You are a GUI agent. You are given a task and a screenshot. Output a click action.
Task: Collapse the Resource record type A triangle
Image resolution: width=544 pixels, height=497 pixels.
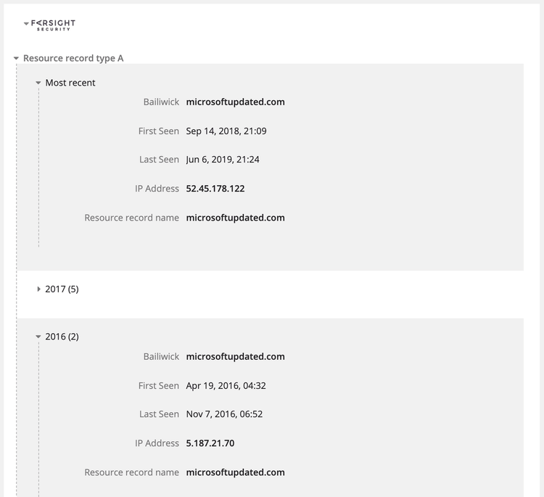pyautogui.click(x=16, y=58)
